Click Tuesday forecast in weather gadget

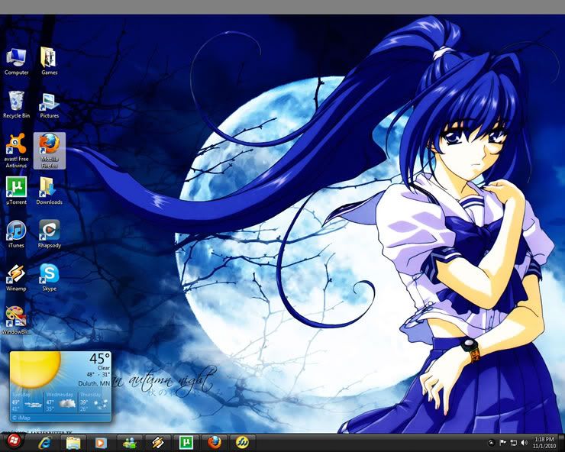point(27,402)
